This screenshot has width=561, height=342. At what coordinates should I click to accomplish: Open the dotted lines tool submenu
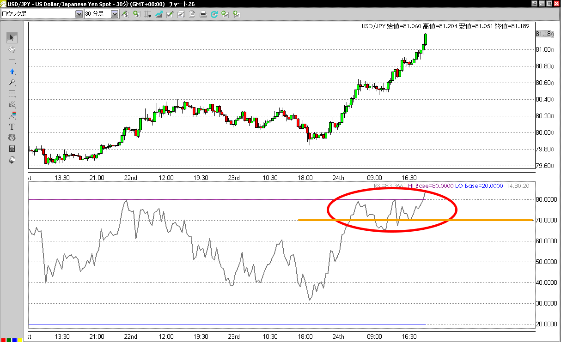point(12,94)
